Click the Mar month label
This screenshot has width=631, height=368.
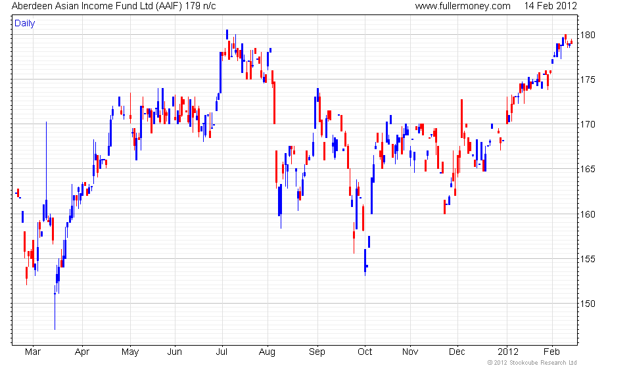click(33, 352)
